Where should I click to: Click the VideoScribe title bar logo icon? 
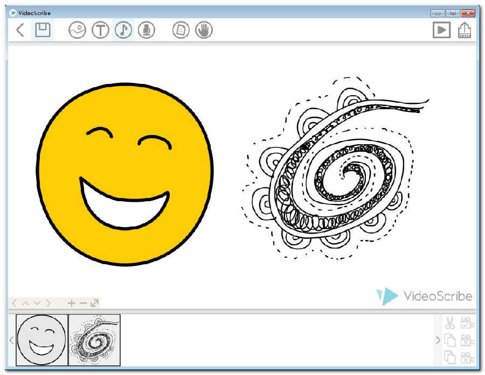coord(13,13)
